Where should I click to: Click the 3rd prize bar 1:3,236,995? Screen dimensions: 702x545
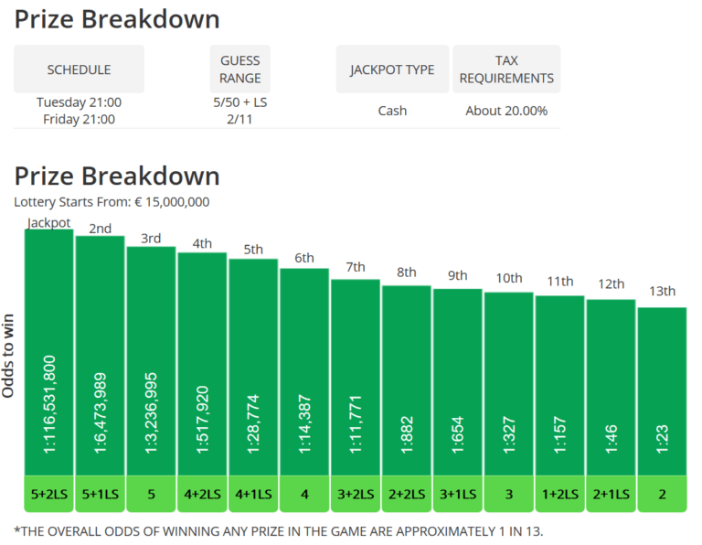(x=151, y=361)
